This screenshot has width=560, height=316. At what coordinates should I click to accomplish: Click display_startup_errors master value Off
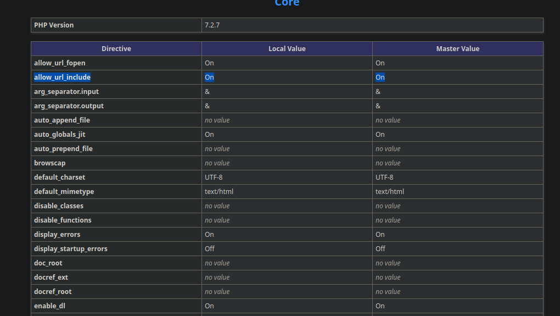click(x=380, y=249)
